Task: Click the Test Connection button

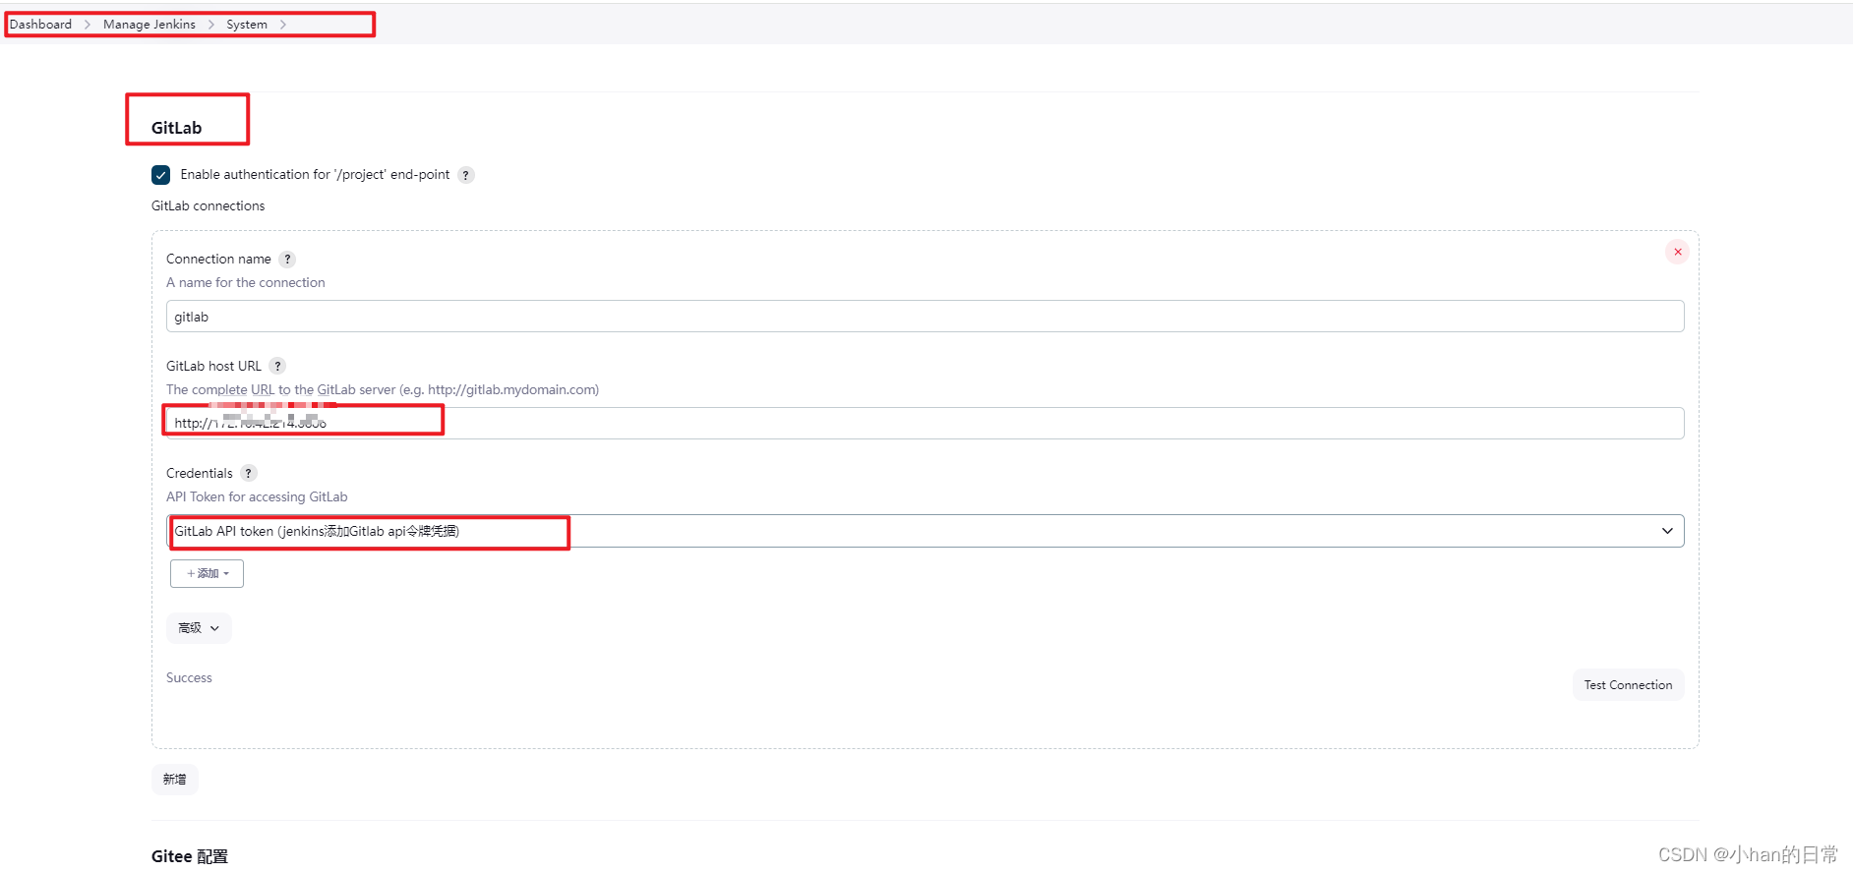Action: pos(1628,685)
